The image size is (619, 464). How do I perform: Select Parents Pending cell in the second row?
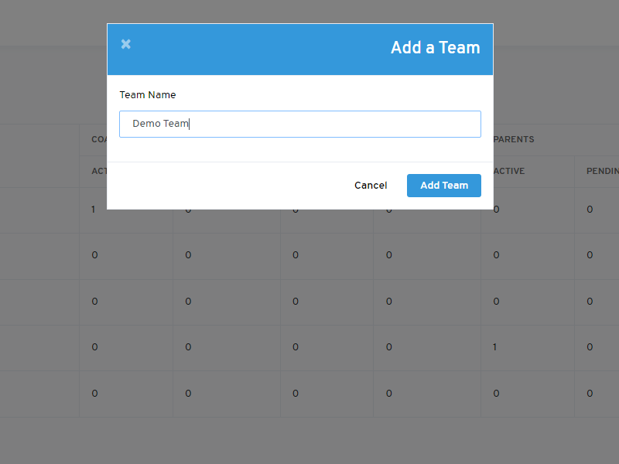[590, 255]
